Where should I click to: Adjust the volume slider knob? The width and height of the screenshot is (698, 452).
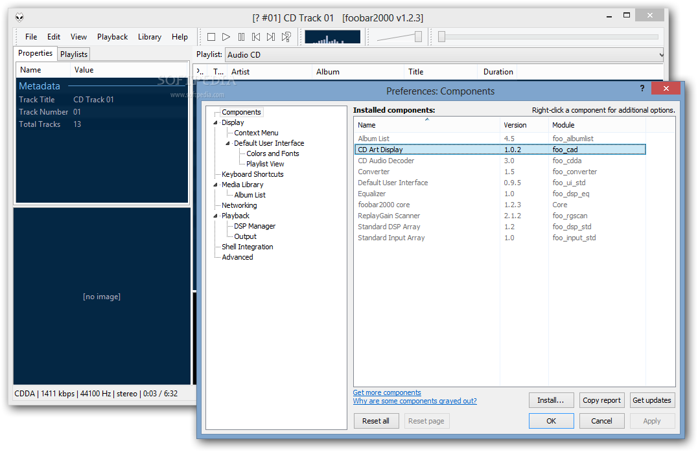(x=418, y=36)
